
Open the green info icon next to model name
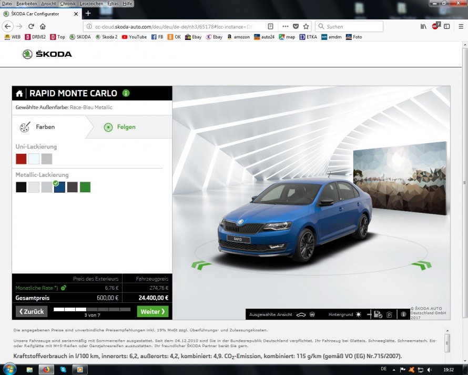click(126, 93)
